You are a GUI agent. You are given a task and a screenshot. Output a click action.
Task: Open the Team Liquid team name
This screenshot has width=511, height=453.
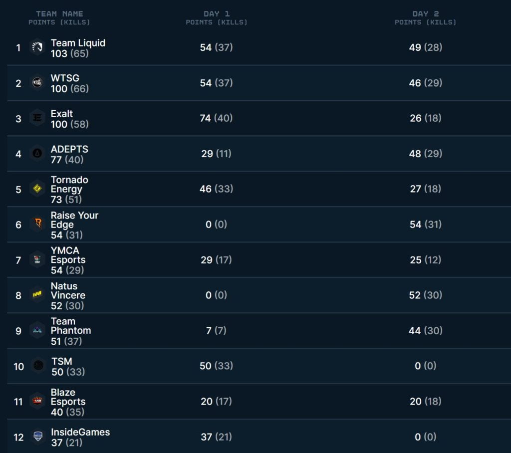pos(78,43)
